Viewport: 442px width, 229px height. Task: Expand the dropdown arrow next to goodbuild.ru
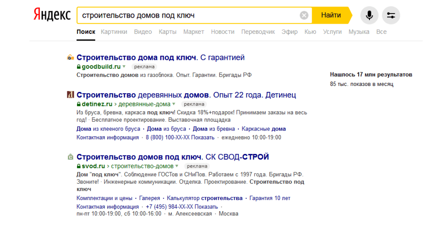[x=124, y=67]
